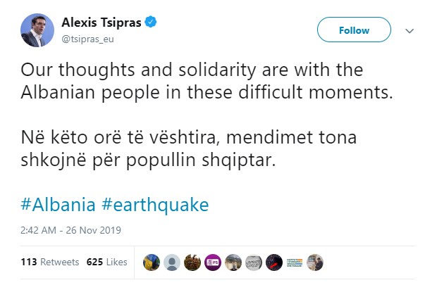The height and width of the screenshot is (285, 425).
Task: View the 113 Retweets list
Action: point(50,262)
